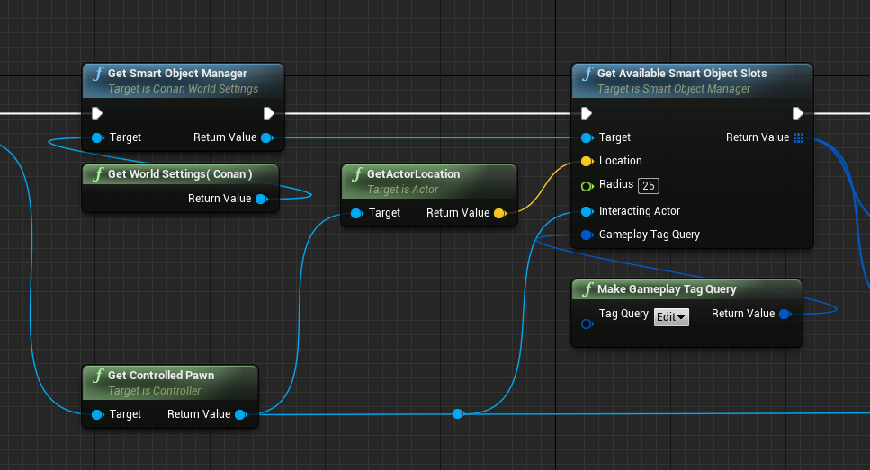The image size is (870, 470).
Task: Click the reroute node on the blue wire
Action: coord(457,413)
